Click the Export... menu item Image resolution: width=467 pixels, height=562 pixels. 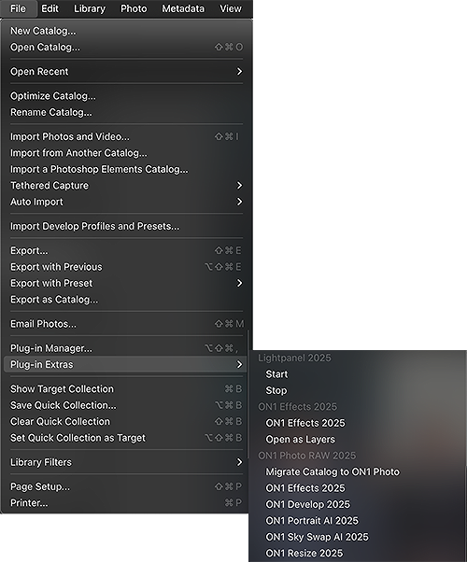[x=126, y=250]
